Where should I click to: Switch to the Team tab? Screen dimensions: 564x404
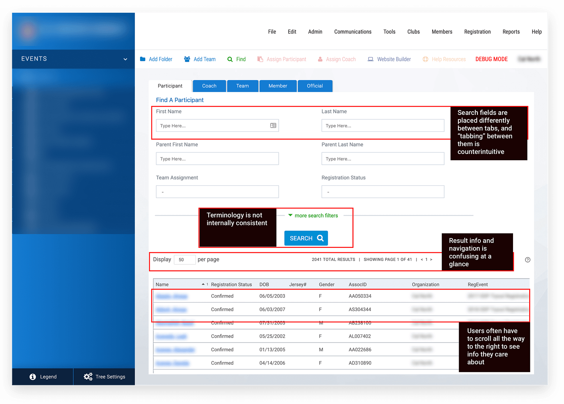point(243,86)
